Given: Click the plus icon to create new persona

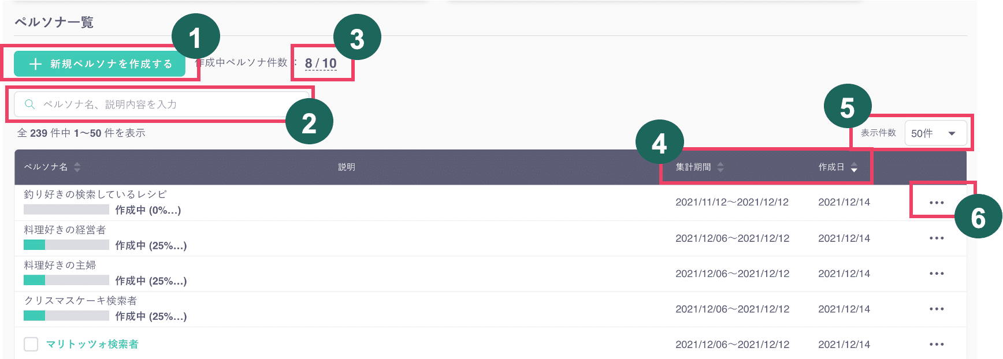Looking at the screenshot, I should pos(35,64).
